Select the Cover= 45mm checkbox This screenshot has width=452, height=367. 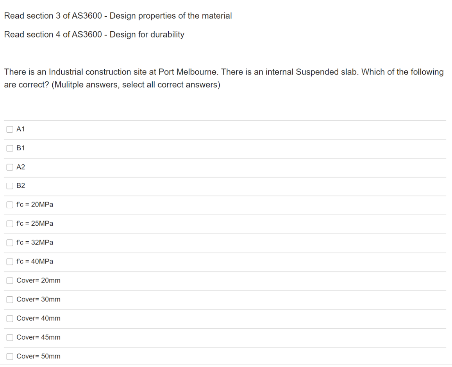(10, 337)
